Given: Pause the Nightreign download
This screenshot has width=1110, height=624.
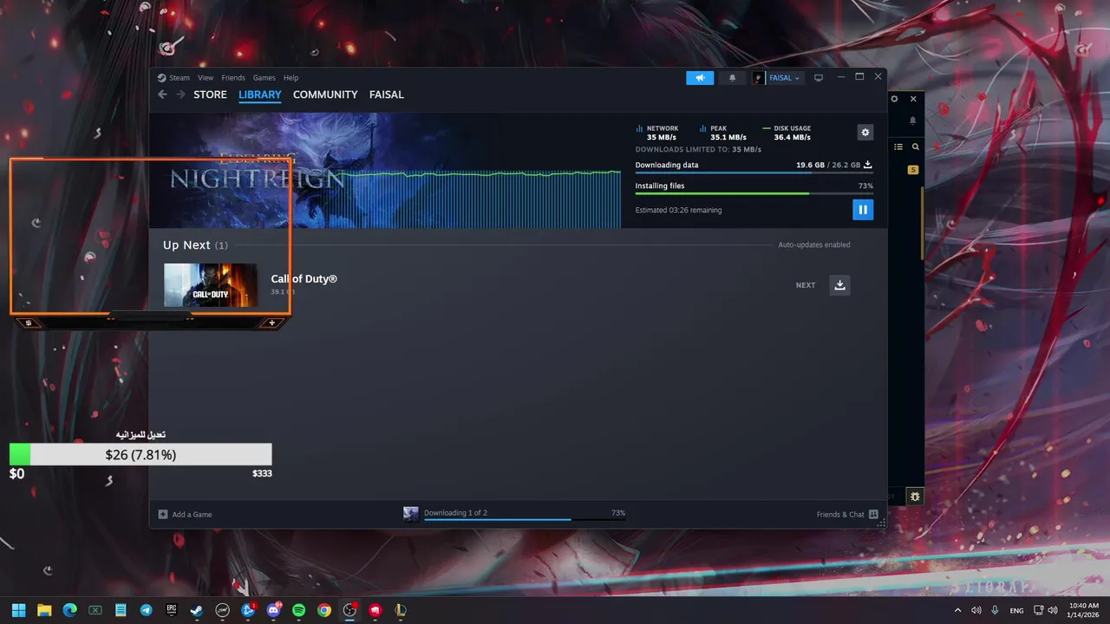Looking at the screenshot, I should pos(862,210).
